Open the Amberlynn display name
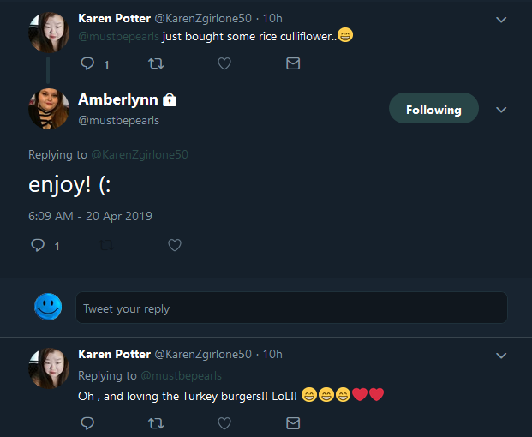The image size is (532, 437). click(x=118, y=99)
